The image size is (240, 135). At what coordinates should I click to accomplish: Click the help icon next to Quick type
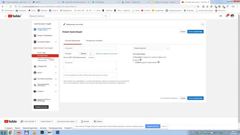tap(141, 60)
